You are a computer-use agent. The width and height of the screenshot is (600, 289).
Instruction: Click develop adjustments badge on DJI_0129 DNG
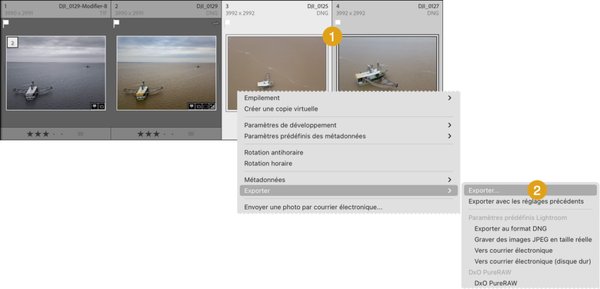212,106
